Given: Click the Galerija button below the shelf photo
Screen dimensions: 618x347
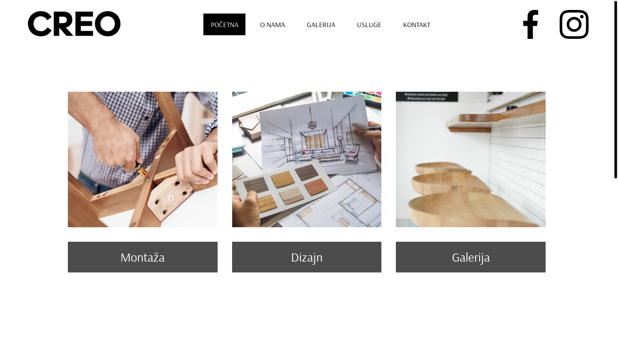Looking at the screenshot, I should click(x=471, y=257).
